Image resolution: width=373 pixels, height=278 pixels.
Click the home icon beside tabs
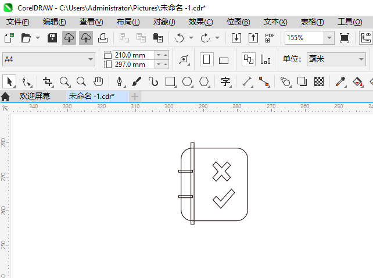[5, 97]
